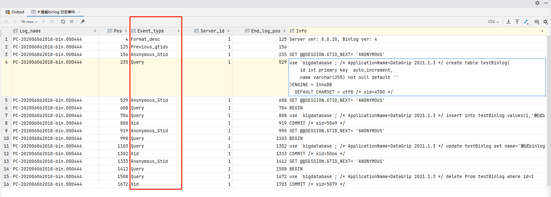Image resolution: width=551 pixels, height=197 pixels.
Task: Select the Previous_gtids event type cell
Action: (x=156, y=47)
